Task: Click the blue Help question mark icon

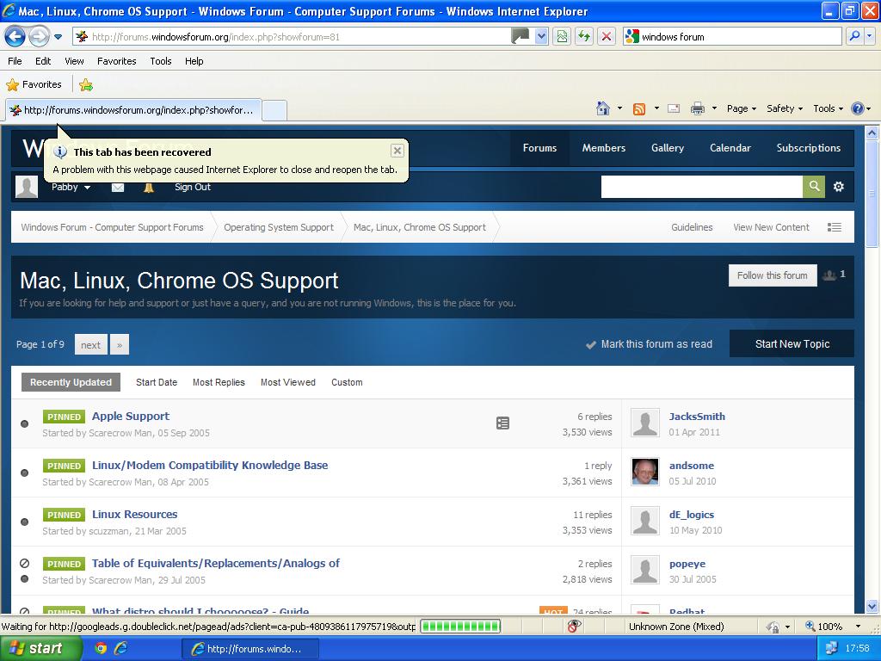Action: pyautogui.click(x=858, y=108)
